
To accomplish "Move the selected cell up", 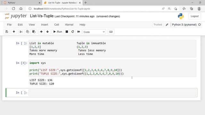I will [41, 32].
